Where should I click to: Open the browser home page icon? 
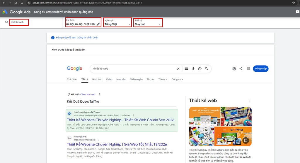point(22,3)
